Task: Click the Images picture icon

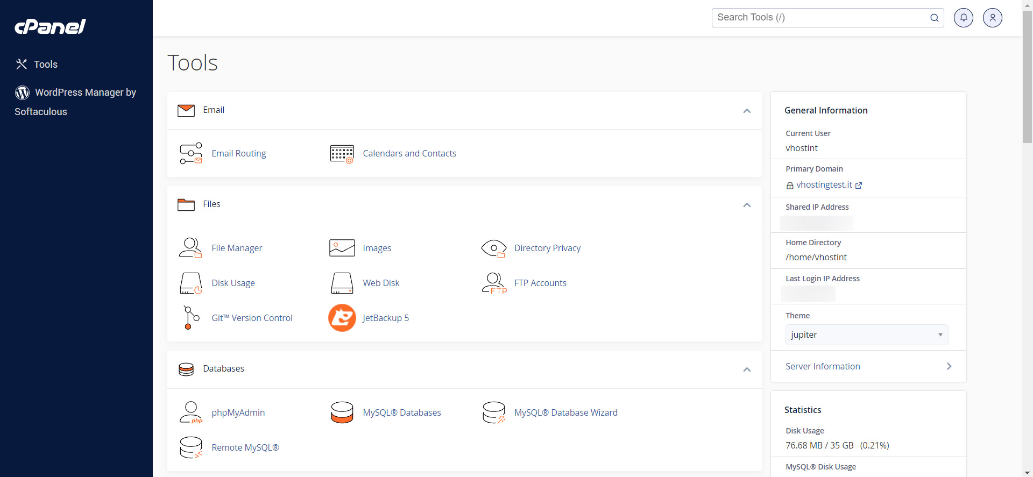Action: [x=342, y=248]
